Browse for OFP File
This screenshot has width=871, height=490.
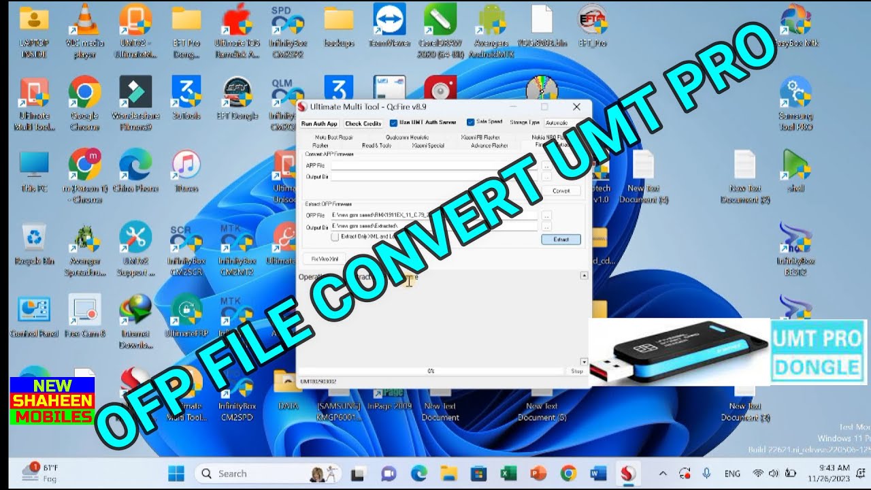point(546,215)
